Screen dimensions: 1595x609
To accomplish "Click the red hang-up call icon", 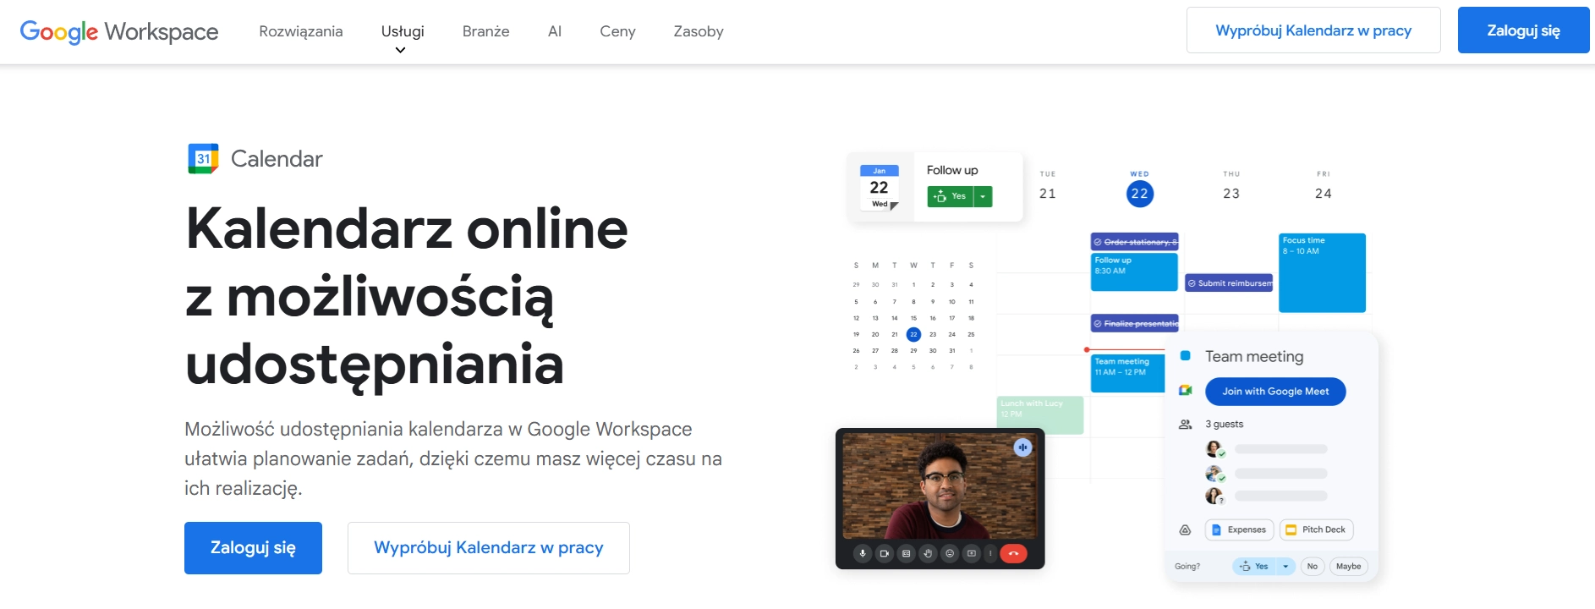I will tap(1013, 553).
